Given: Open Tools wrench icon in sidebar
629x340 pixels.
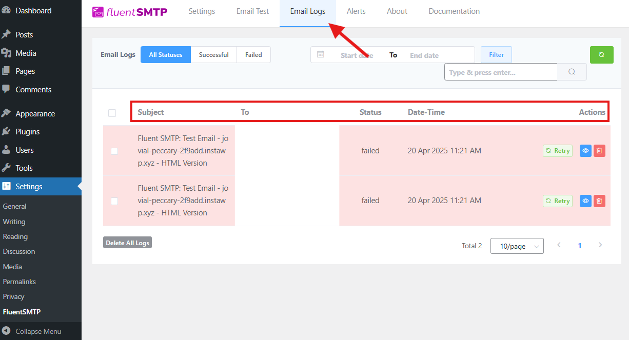Looking at the screenshot, I should 6,168.
